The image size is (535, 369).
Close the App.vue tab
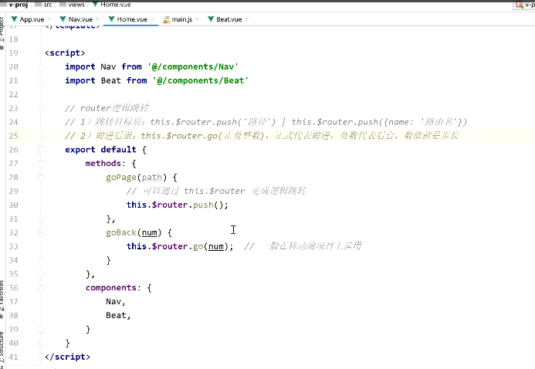[49, 19]
